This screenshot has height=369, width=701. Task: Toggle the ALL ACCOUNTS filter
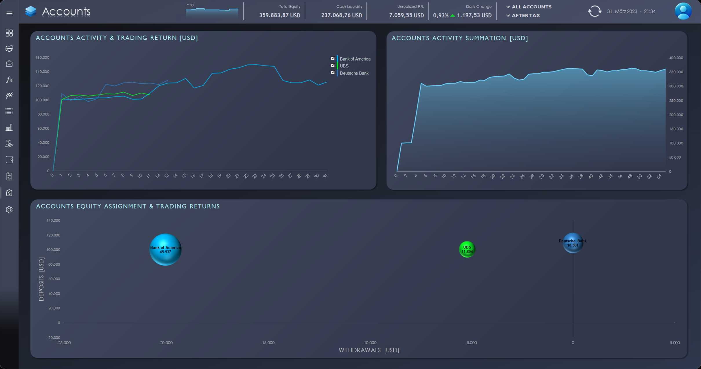(529, 7)
